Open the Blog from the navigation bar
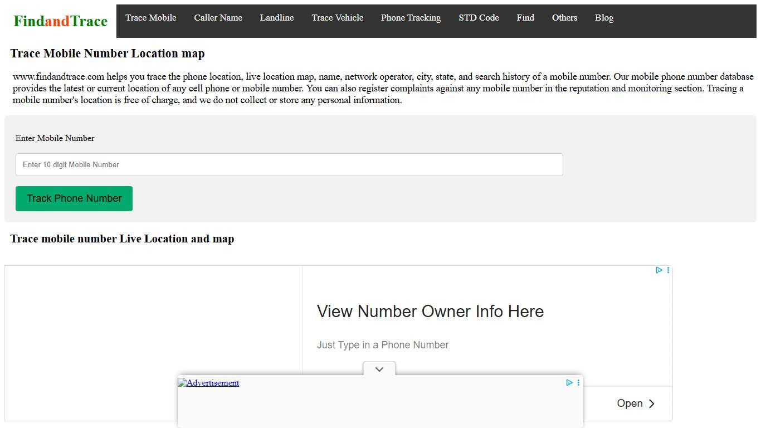This screenshot has height=428, width=761. (x=604, y=18)
